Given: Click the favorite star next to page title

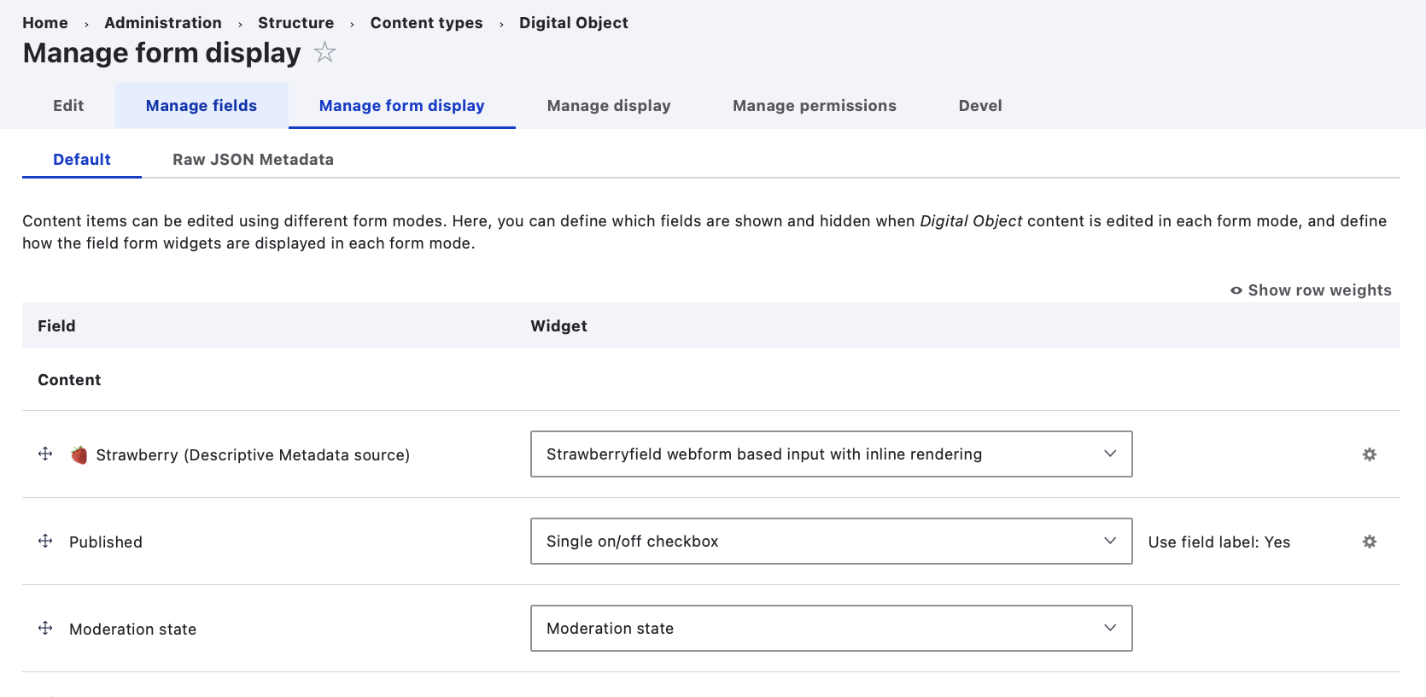Looking at the screenshot, I should tap(324, 53).
